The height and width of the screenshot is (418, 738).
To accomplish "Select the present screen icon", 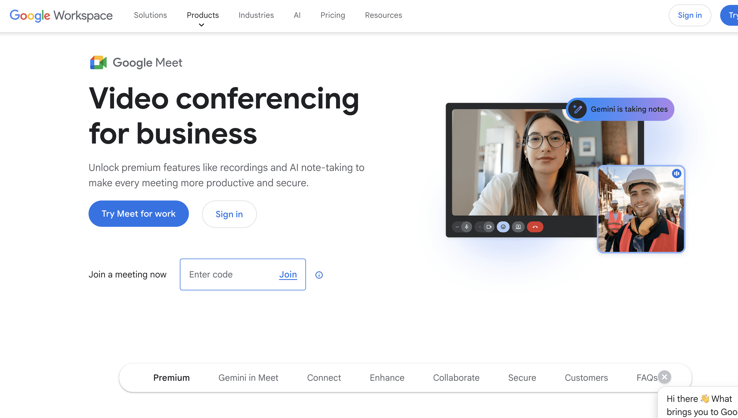I will [x=518, y=227].
